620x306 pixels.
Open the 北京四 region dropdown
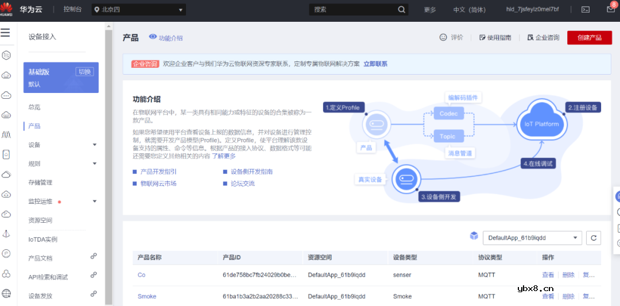(x=139, y=10)
